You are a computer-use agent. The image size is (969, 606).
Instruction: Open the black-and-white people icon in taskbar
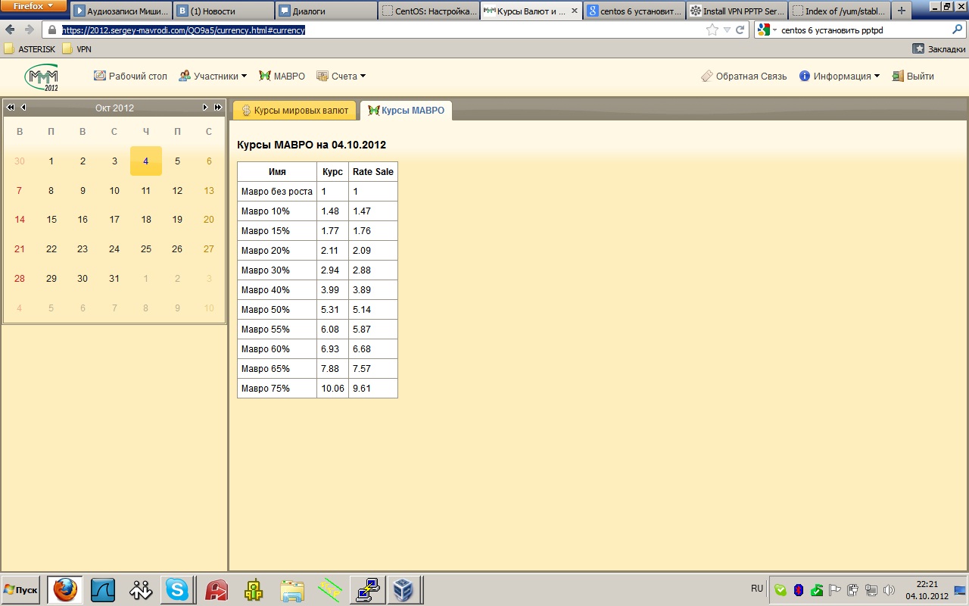click(x=141, y=589)
